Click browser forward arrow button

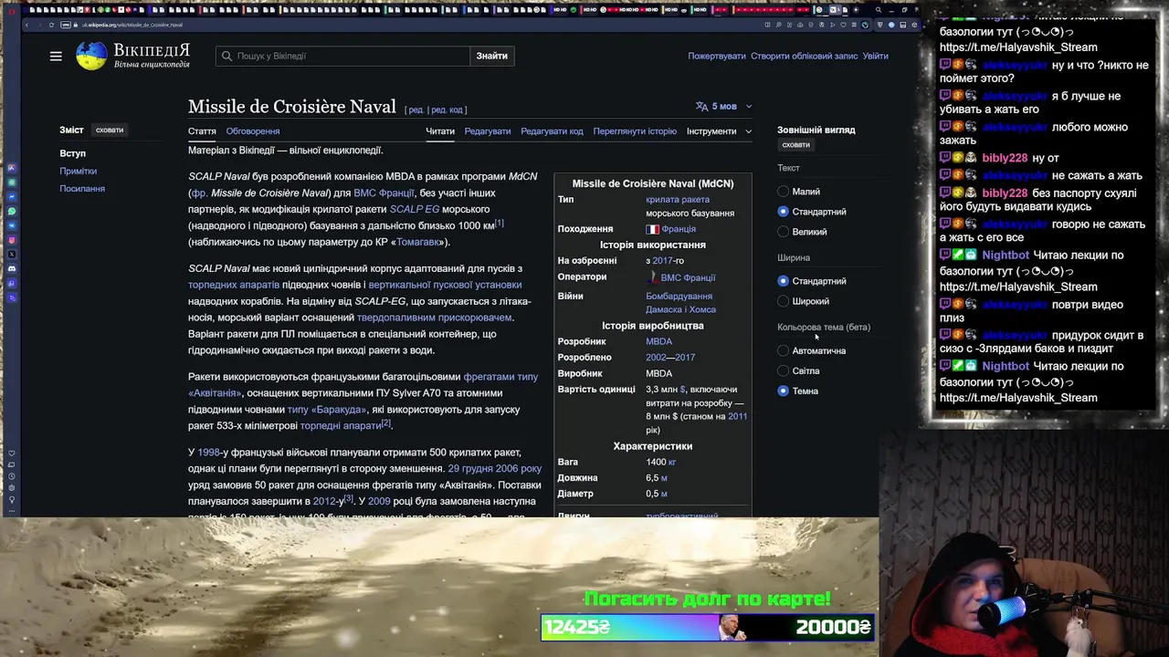(38, 25)
